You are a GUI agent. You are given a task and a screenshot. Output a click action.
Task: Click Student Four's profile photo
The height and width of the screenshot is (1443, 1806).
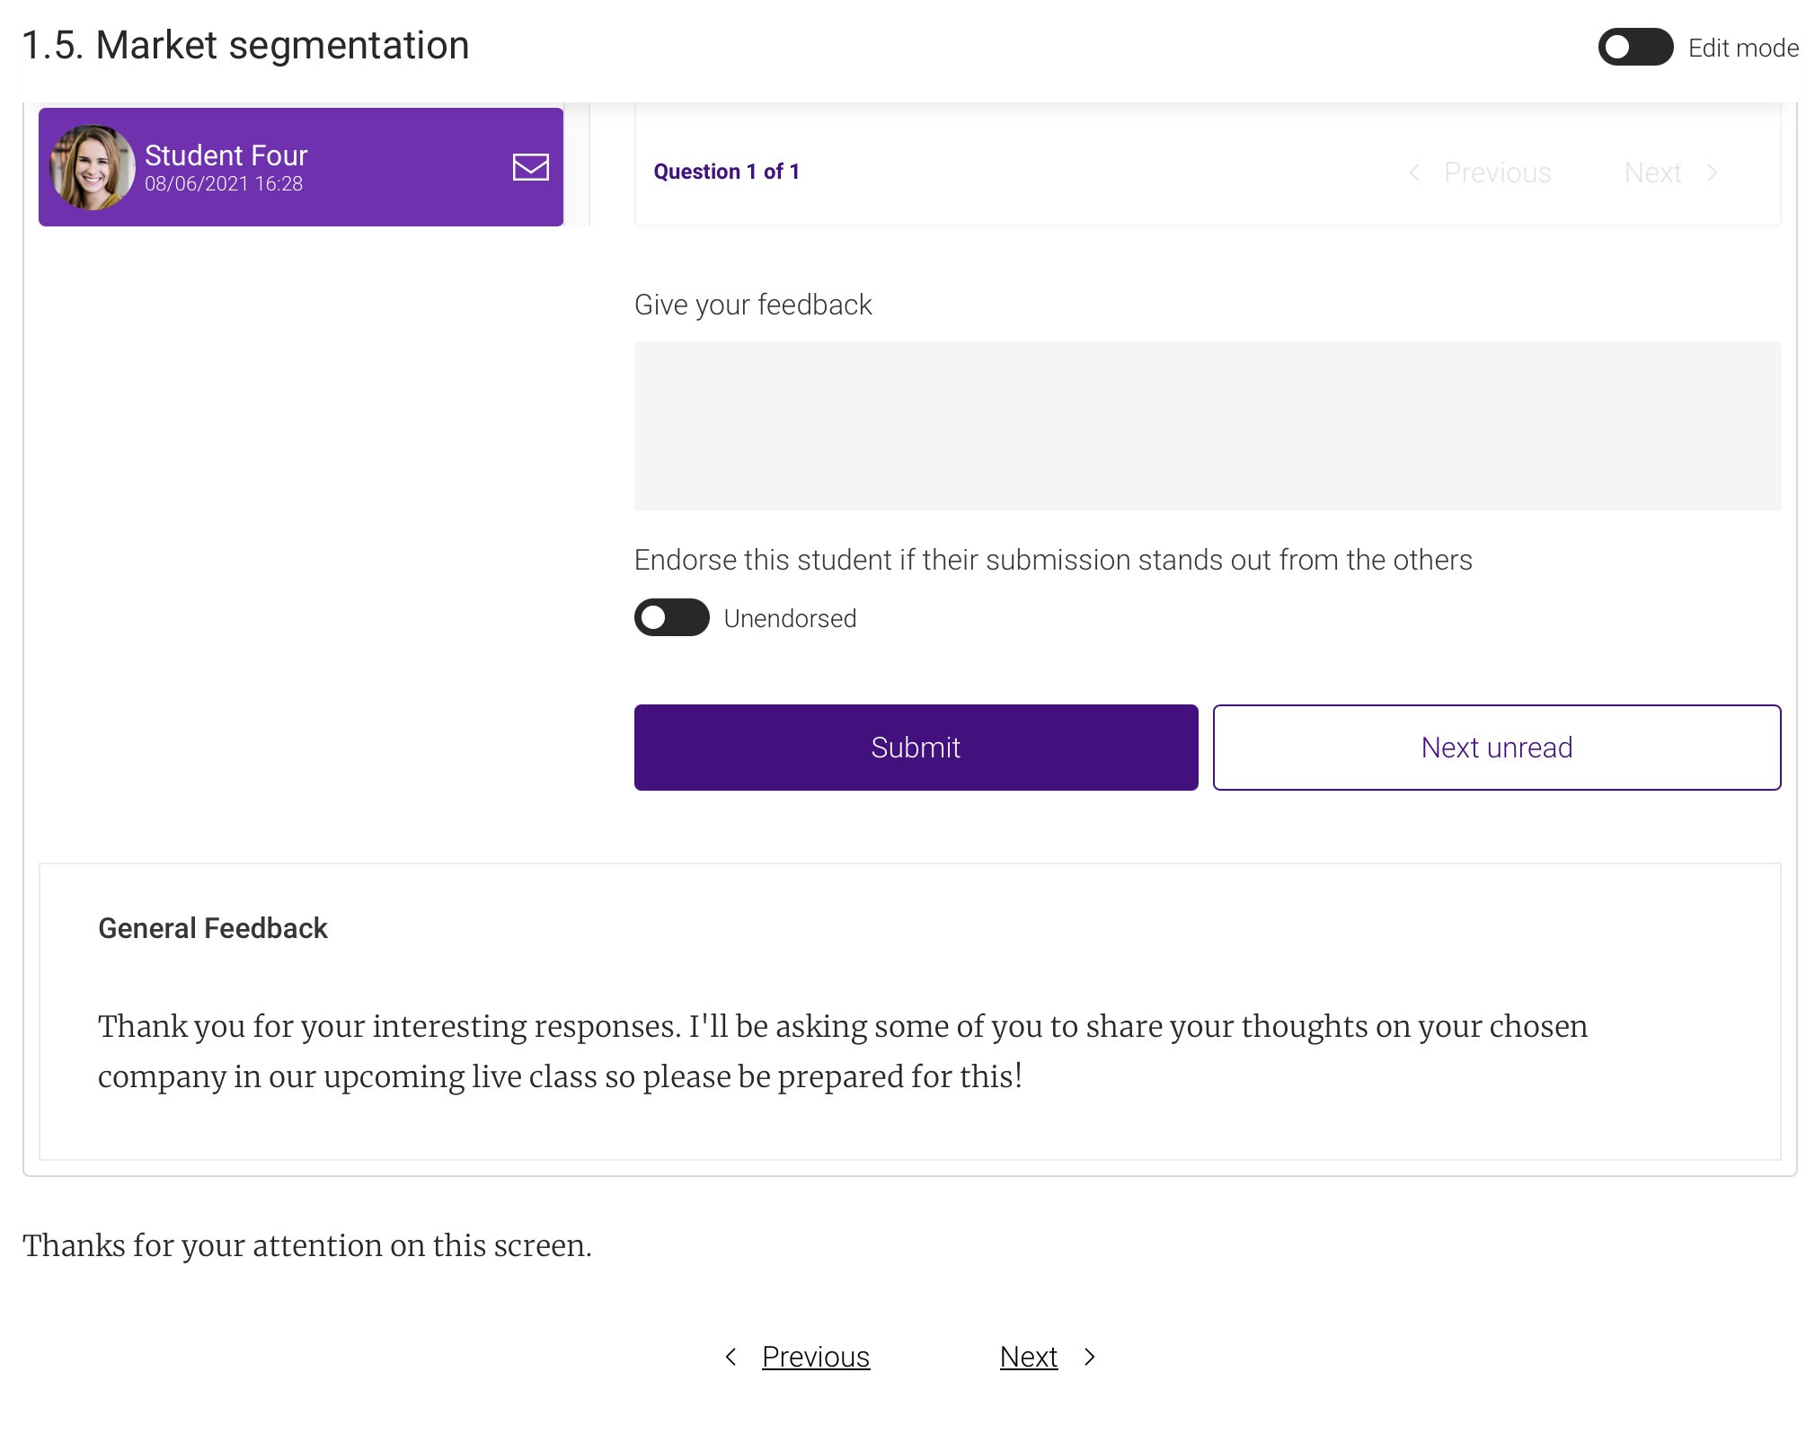click(x=93, y=168)
